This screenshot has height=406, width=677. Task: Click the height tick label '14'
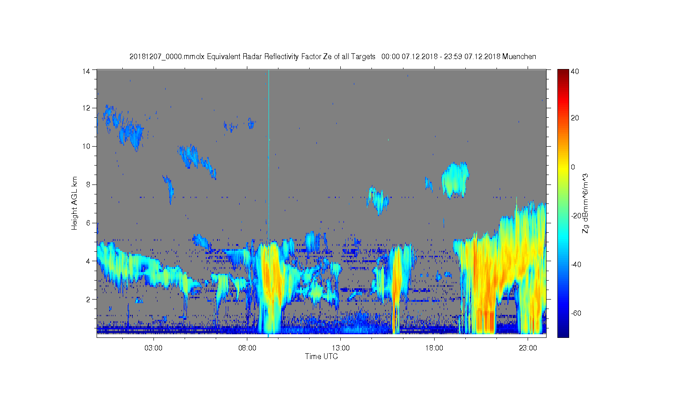87,71
